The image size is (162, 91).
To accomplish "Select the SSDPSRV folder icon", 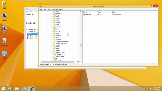I will (54, 14).
